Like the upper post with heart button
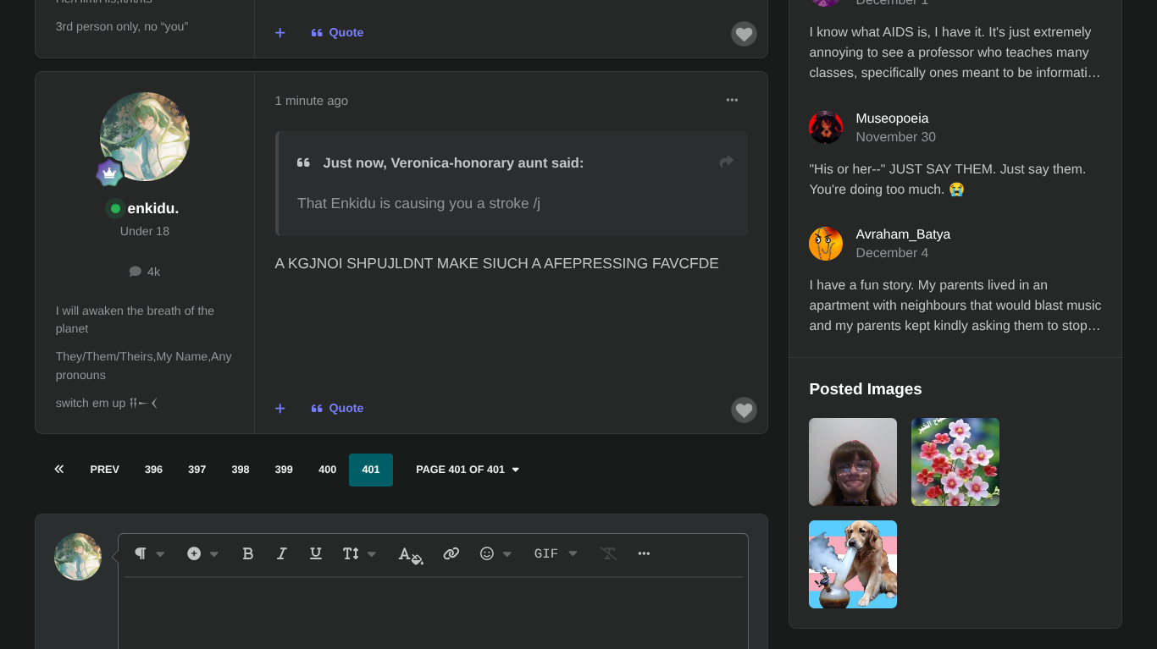The height and width of the screenshot is (649, 1157). click(744, 35)
